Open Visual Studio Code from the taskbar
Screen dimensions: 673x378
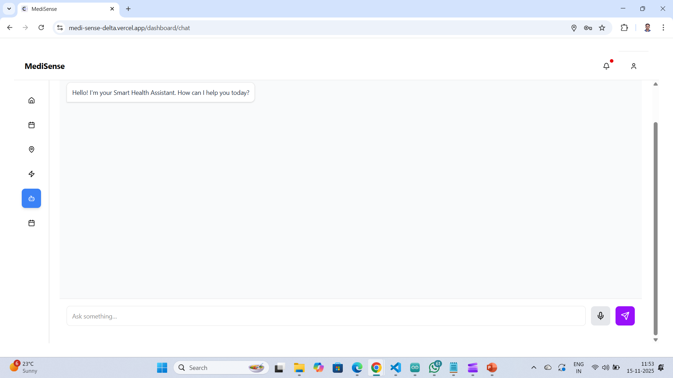coord(396,367)
